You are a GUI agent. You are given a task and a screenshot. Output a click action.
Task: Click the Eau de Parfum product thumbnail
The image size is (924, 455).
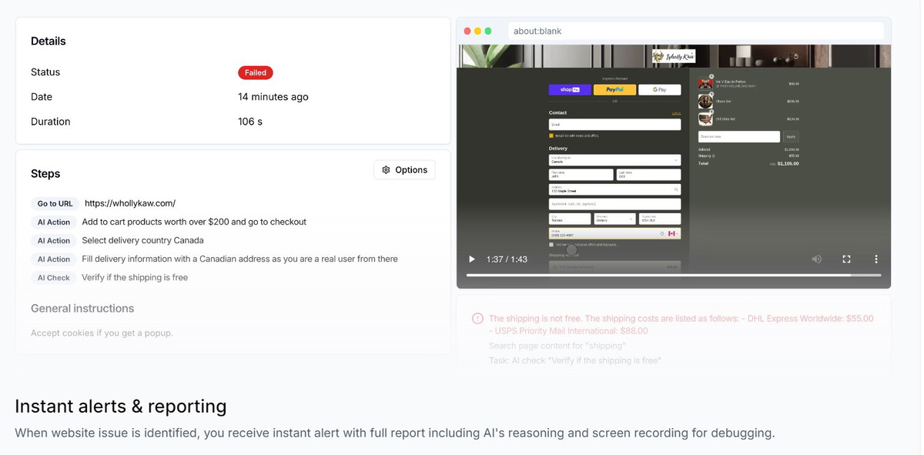(x=705, y=84)
